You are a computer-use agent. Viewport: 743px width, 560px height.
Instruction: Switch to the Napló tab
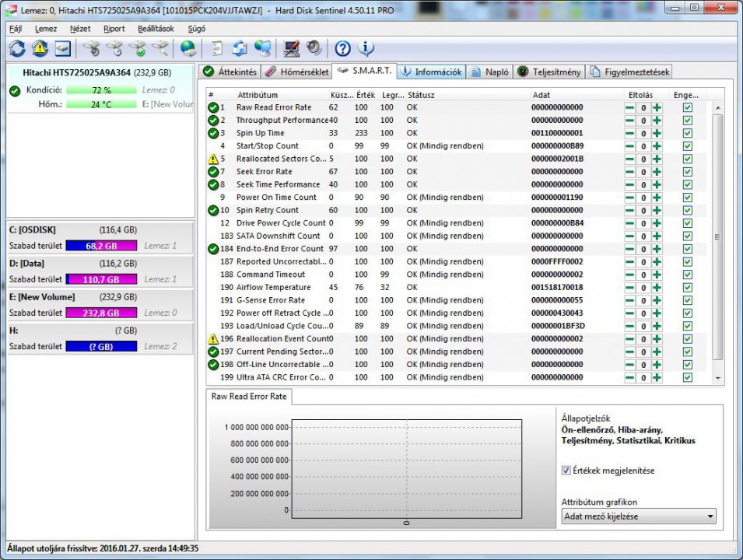490,72
